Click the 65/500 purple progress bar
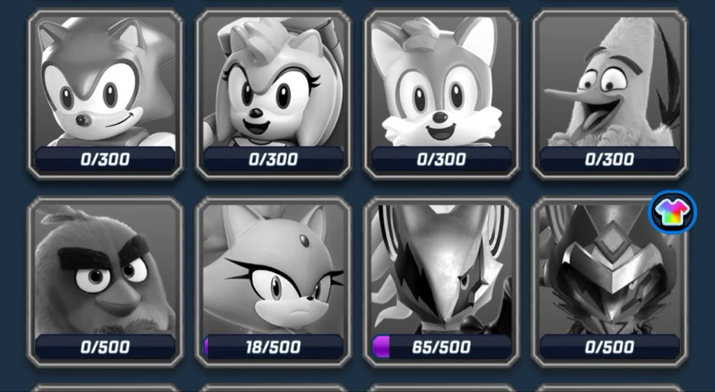Viewport: 715px width, 392px height. (441, 347)
